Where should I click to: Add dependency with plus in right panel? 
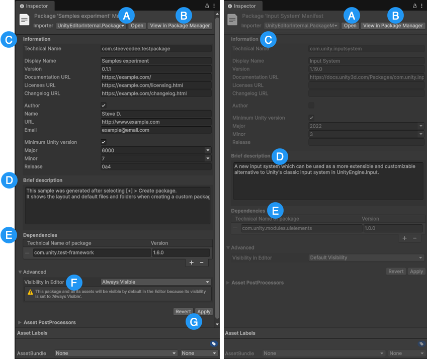[x=404, y=238]
